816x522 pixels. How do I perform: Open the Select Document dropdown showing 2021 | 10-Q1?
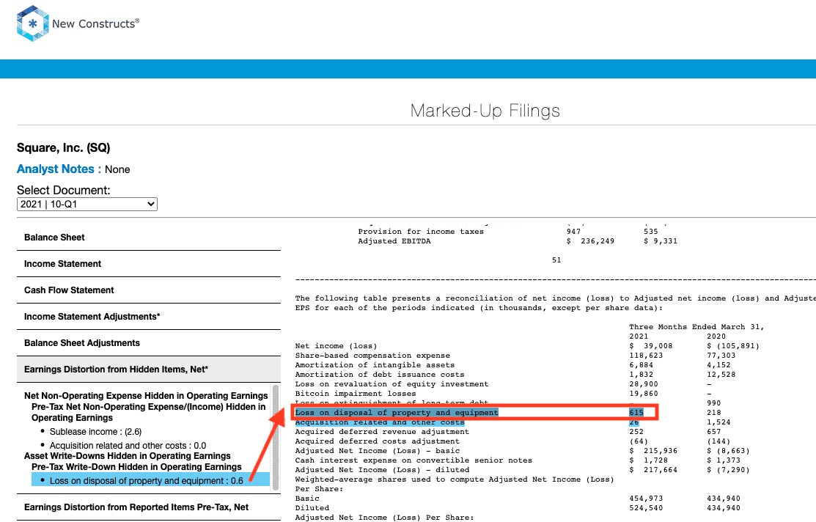[x=87, y=204]
